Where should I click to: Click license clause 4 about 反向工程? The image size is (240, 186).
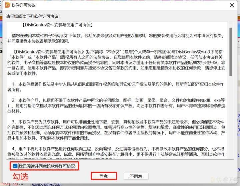[116, 152]
